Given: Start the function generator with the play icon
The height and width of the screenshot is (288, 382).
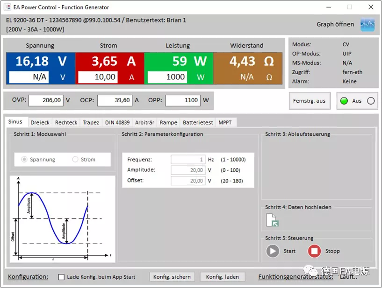Looking at the screenshot, I should 273,251.
